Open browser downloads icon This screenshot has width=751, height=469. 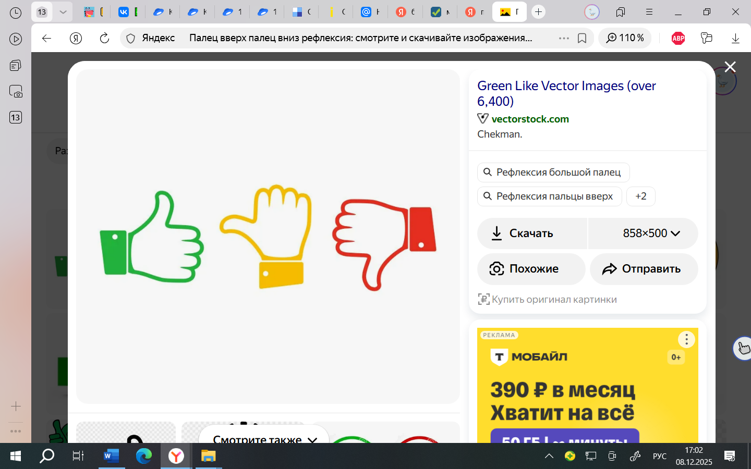(735, 38)
